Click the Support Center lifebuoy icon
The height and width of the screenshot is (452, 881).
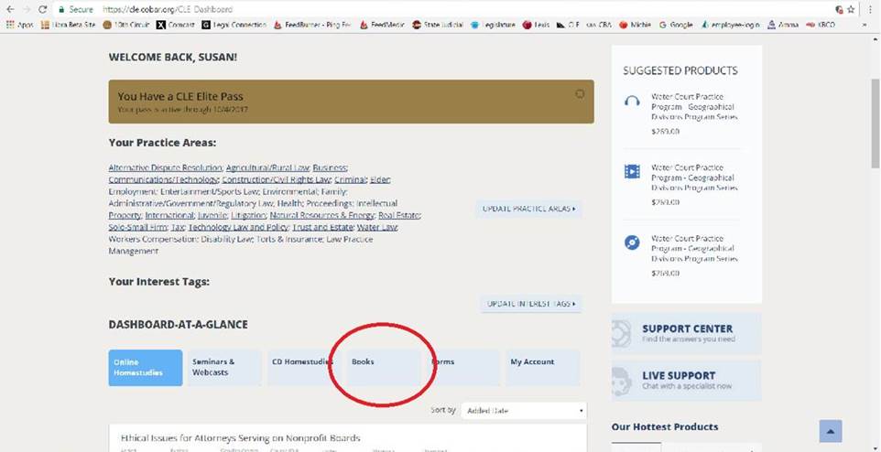(x=622, y=334)
